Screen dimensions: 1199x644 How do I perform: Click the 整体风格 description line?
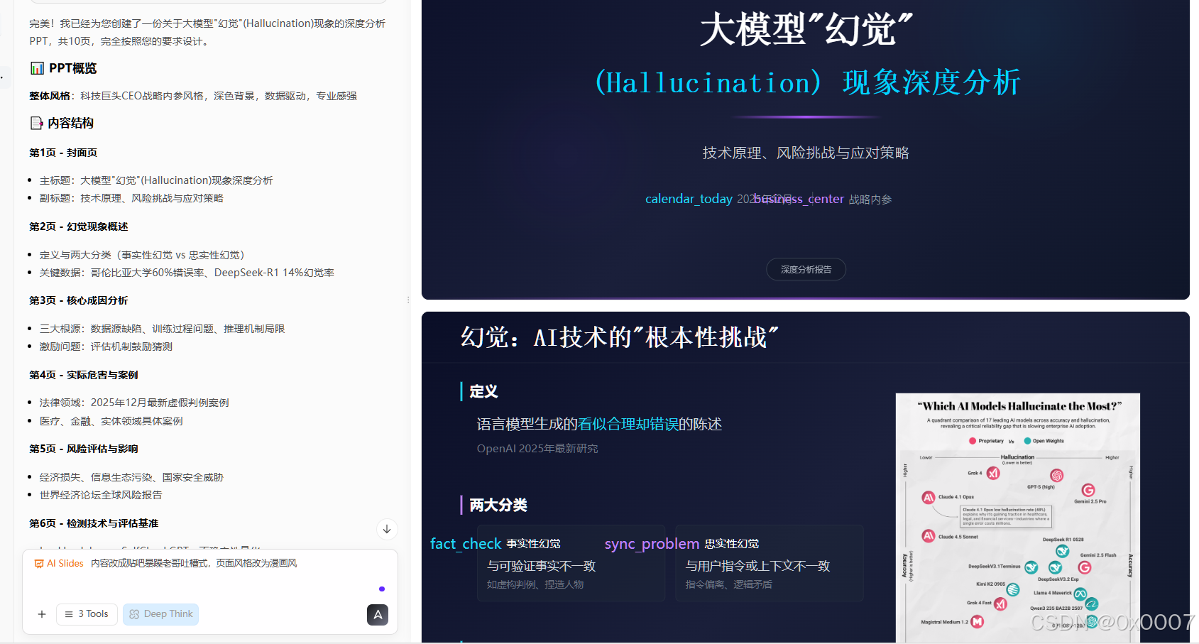click(193, 96)
